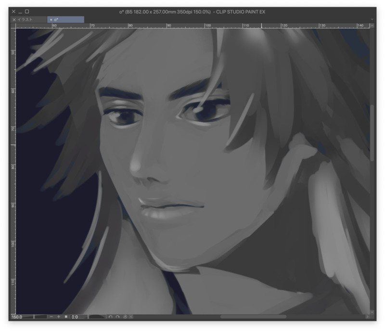The image size is (385, 331).
Task: Rotate canvas left icon
Action: [110, 317]
